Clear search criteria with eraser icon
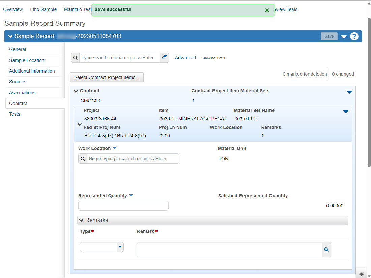The width and height of the screenshot is (371, 278). [165, 58]
